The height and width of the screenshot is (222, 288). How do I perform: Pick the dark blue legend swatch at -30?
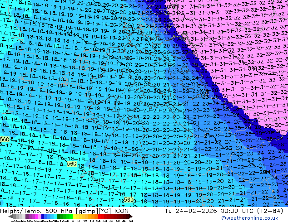click(43, 217)
